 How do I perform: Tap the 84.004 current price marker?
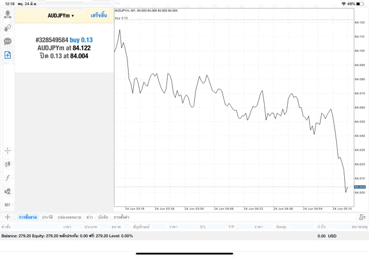coord(359,187)
